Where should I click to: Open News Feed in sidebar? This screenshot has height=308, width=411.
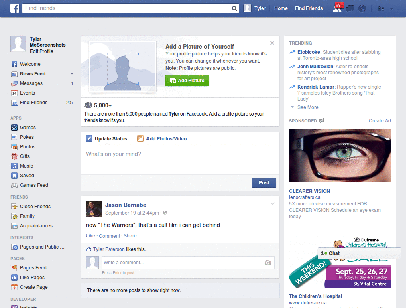coord(33,74)
